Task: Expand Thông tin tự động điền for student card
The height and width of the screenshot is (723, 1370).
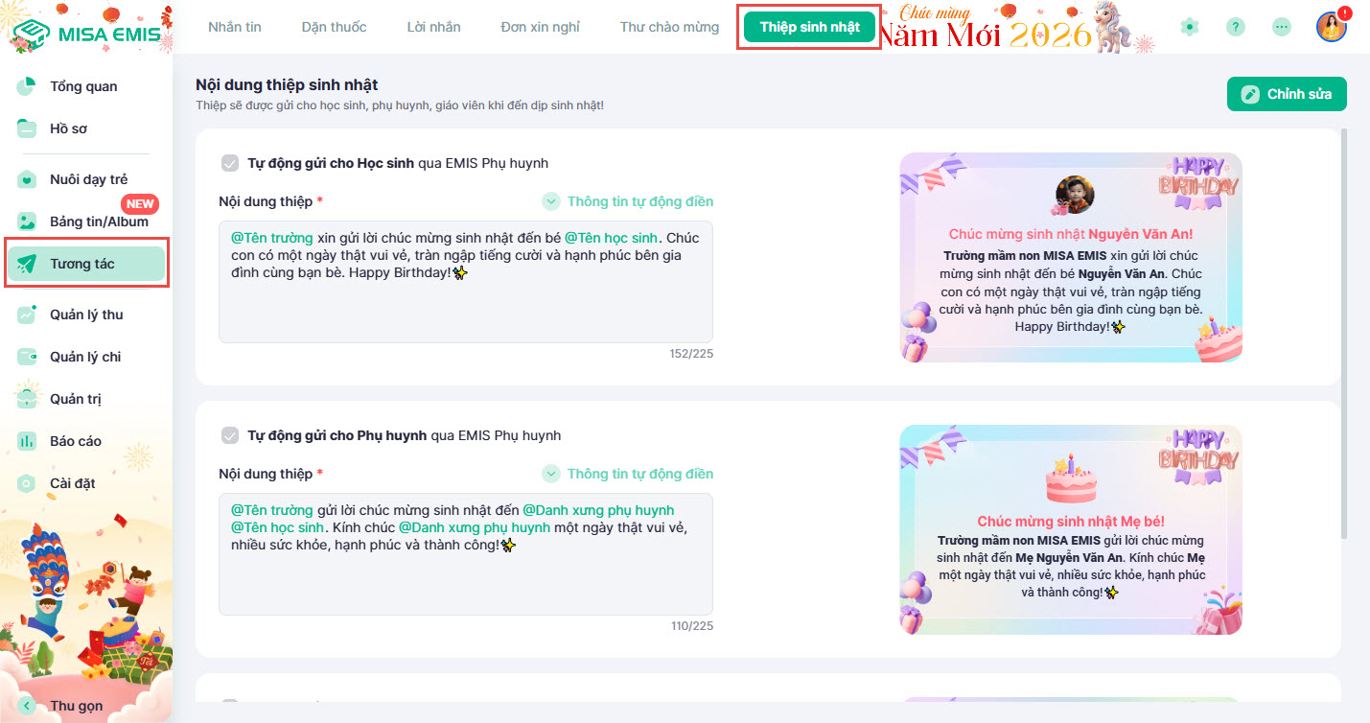Action: click(628, 201)
